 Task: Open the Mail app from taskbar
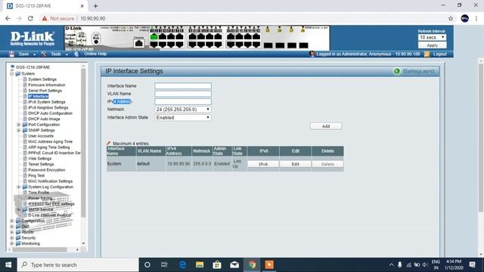(x=234, y=264)
